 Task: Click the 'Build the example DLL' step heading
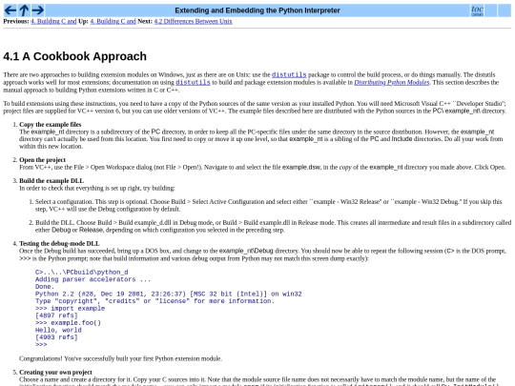[x=51, y=181]
